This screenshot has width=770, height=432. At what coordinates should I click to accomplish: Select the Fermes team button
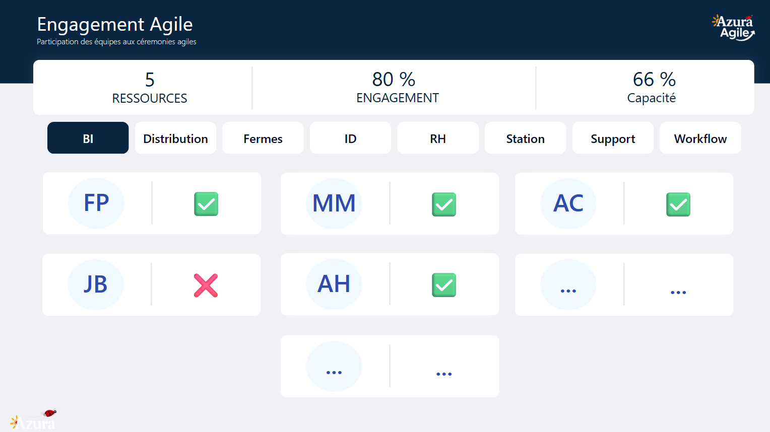pos(263,138)
